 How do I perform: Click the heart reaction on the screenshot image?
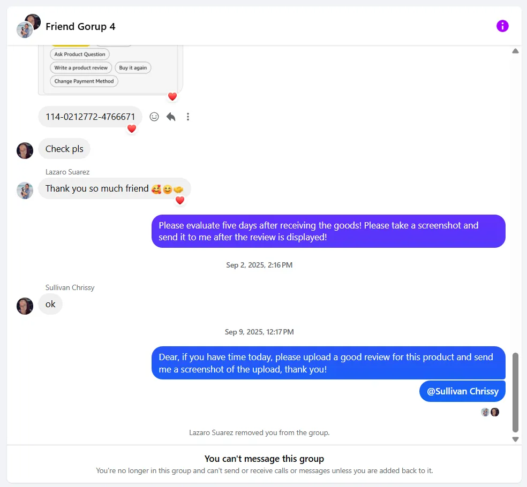pos(172,96)
